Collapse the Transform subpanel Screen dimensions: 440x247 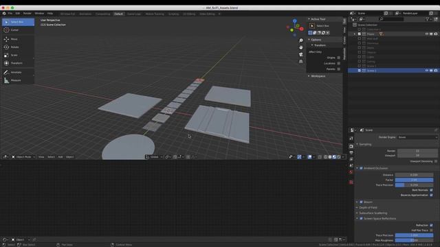pyautogui.click(x=312, y=45)
